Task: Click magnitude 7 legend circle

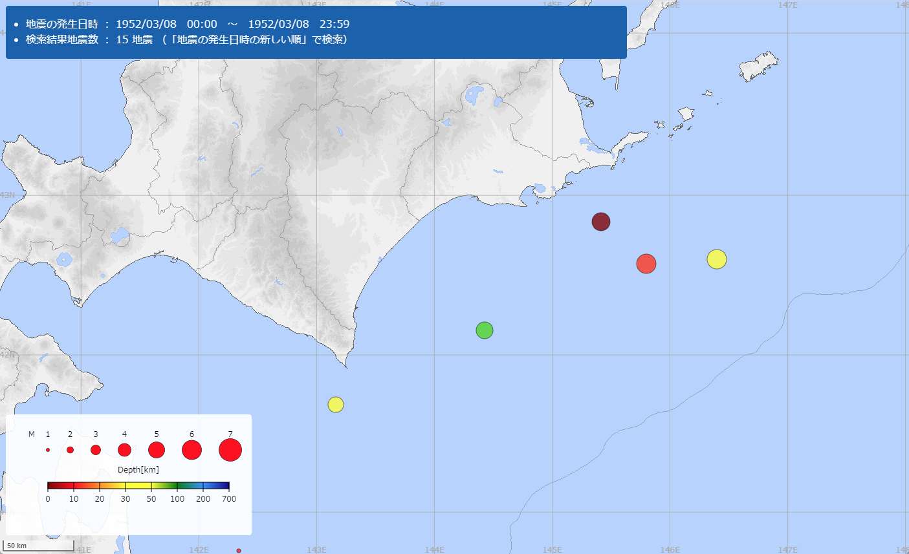Action: coord(230,450)
